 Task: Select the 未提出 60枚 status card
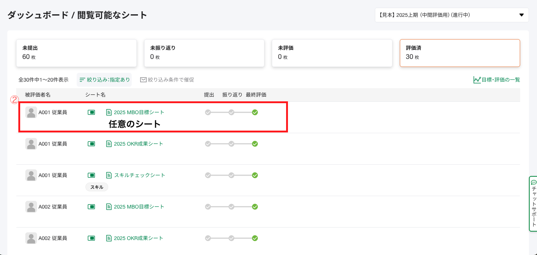pyautogui.click(x=76, y=53)
